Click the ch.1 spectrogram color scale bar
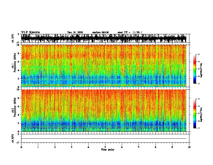Image resolution: width=213 pixels, height=165 pixels. pyautogui.click(x=195, y=69)
